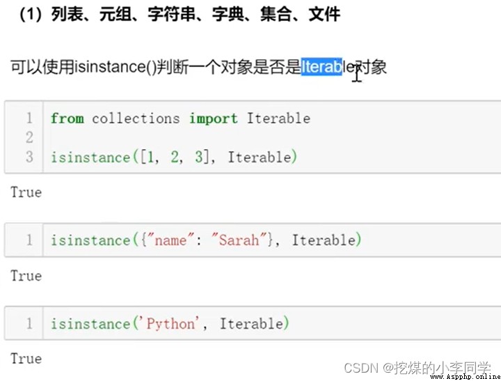The image size is (501, 381).
Task: Click the isinstance list check code line
Action: coord(174,157)
